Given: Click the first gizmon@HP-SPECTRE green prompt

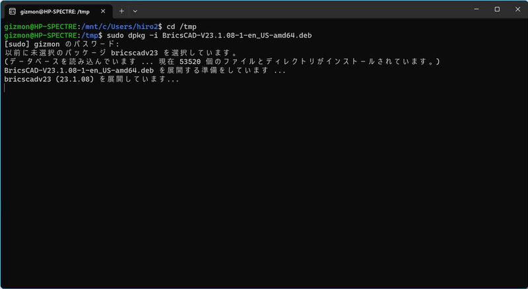Looking at the screenshot, I should pos(40,26).
